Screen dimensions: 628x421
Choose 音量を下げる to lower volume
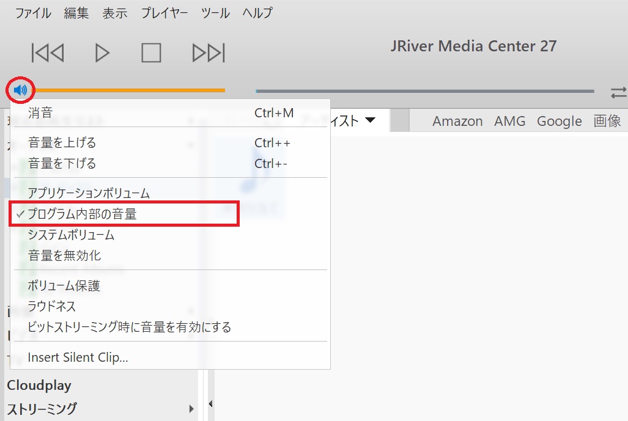tap(170, 163)
